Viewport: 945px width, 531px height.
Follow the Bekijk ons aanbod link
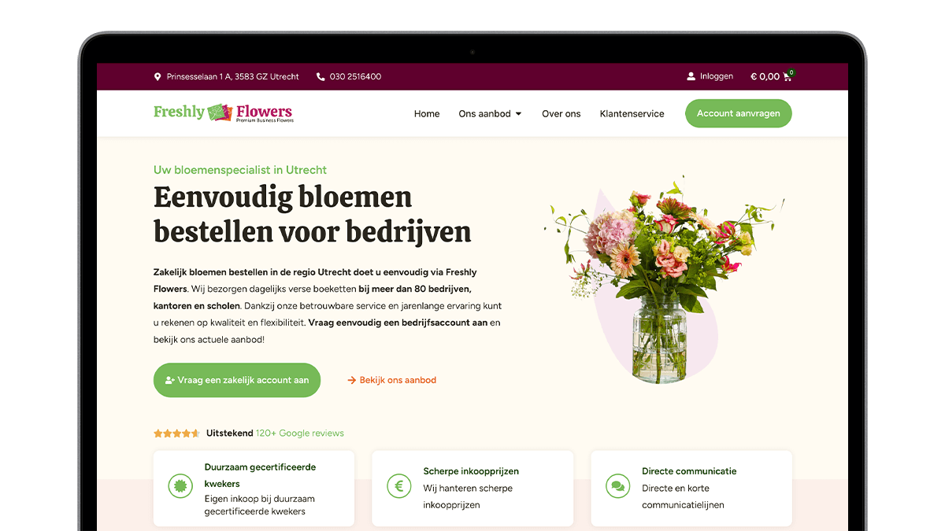click(392, 380)
